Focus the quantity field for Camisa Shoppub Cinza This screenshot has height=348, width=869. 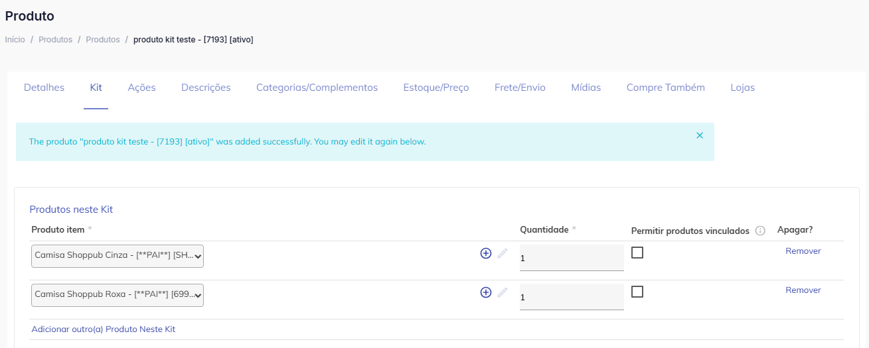tap(571, 258)
